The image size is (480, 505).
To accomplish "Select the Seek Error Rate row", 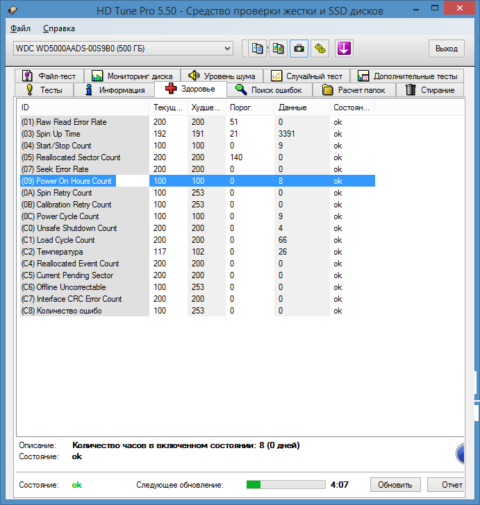I will pyautogui.click(x=197, y=169).
